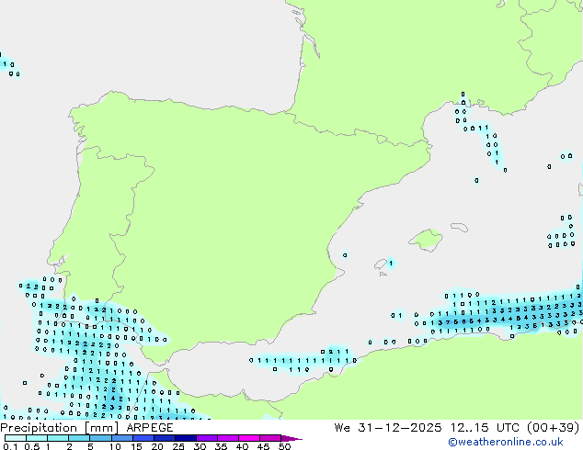
Task: Click the '25' legend value
Action: (x=178, y=446)
